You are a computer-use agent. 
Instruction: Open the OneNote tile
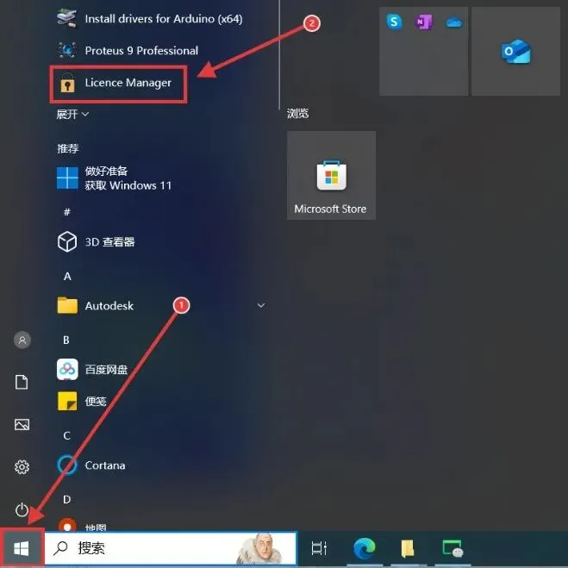click(423, 22)
